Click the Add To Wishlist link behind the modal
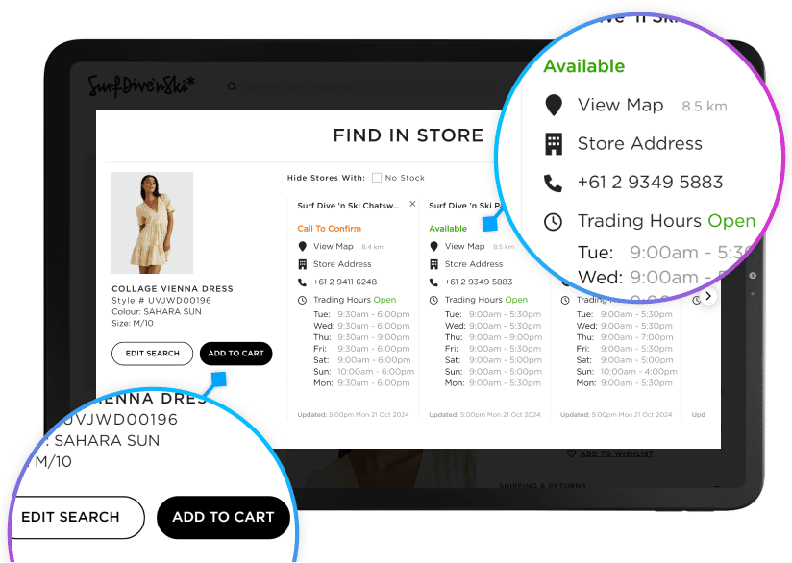 616,453
